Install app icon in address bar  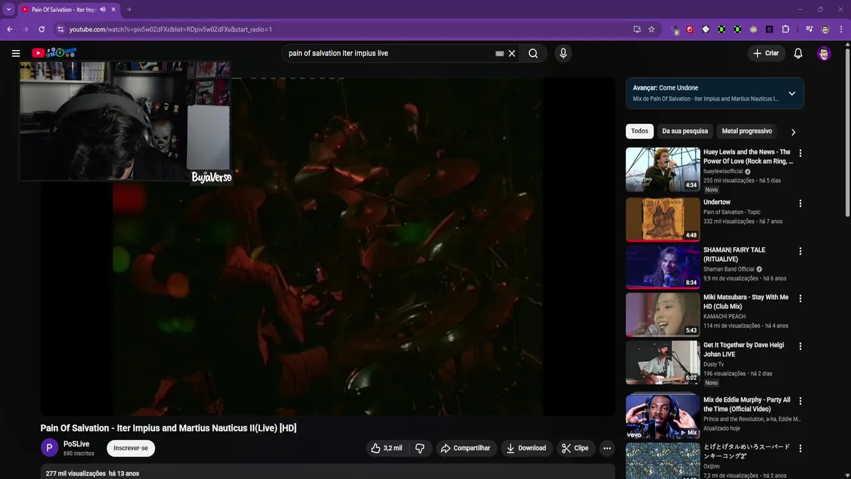click(x=637, y=29)
